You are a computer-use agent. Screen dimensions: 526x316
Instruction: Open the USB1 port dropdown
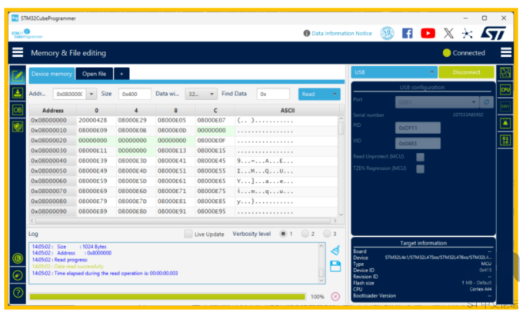coord(438,102)
